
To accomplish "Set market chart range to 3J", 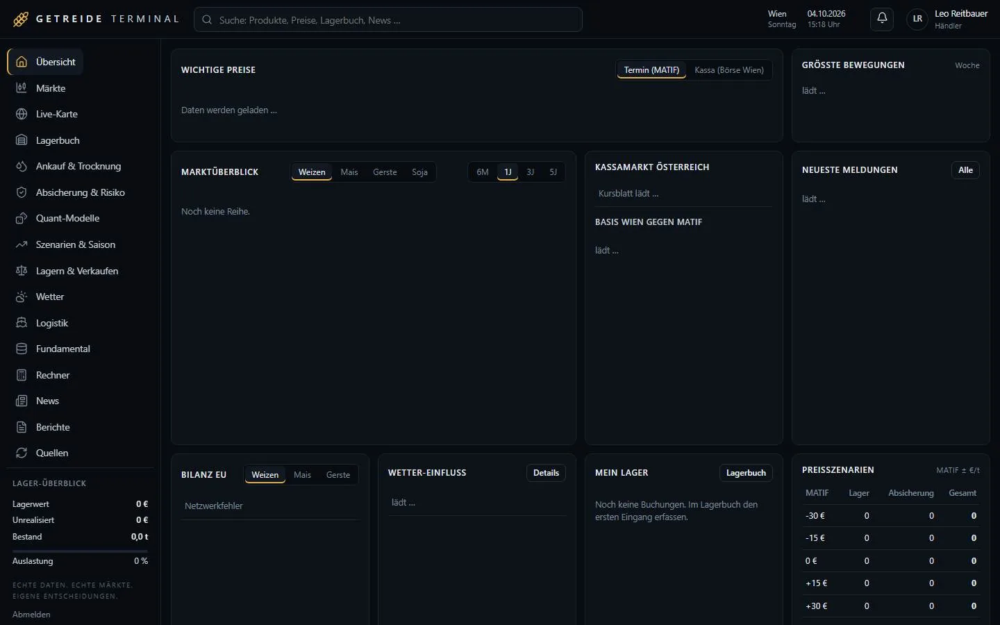I will tap(531, 172).
